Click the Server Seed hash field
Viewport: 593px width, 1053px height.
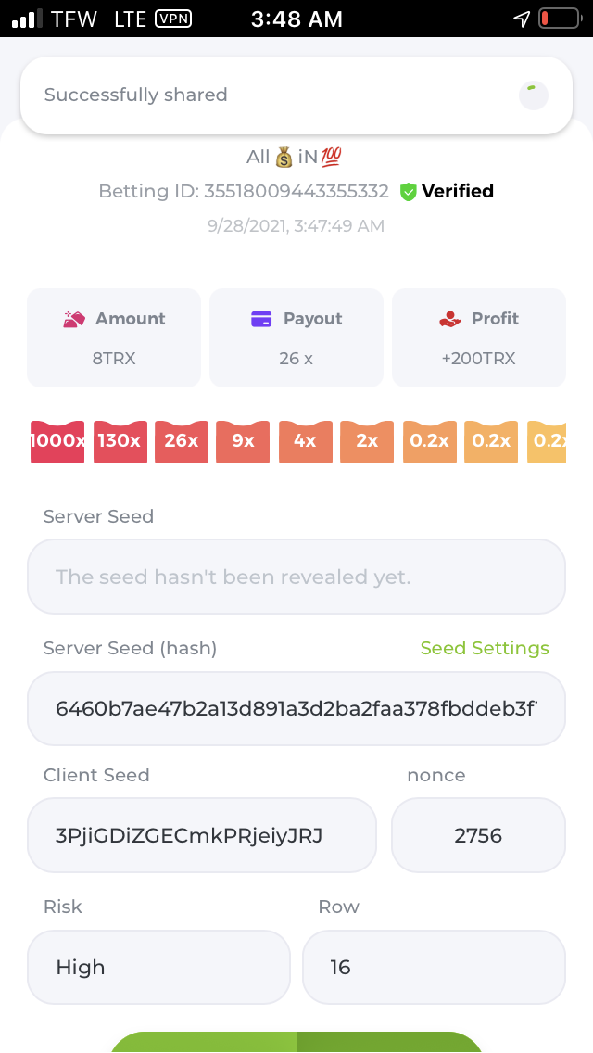(296, 708)
